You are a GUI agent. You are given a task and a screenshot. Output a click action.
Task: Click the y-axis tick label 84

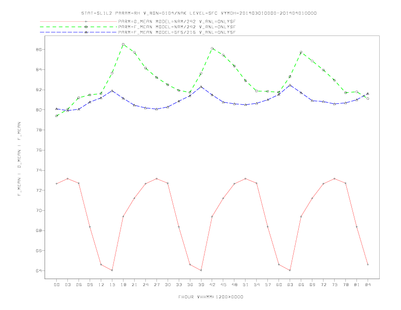(39, 69)
